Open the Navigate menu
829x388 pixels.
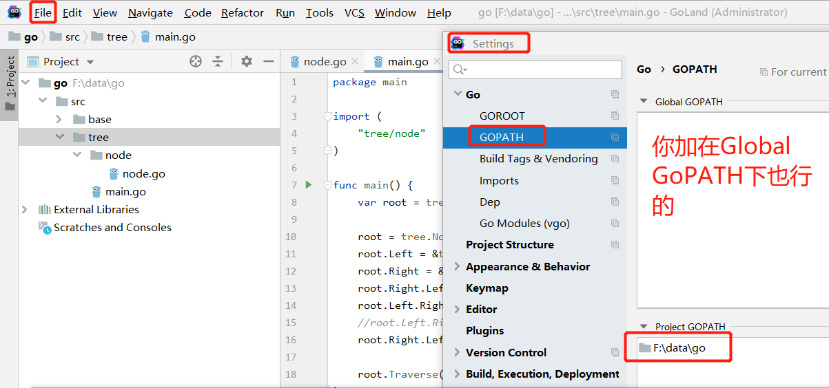pos(151,12)
